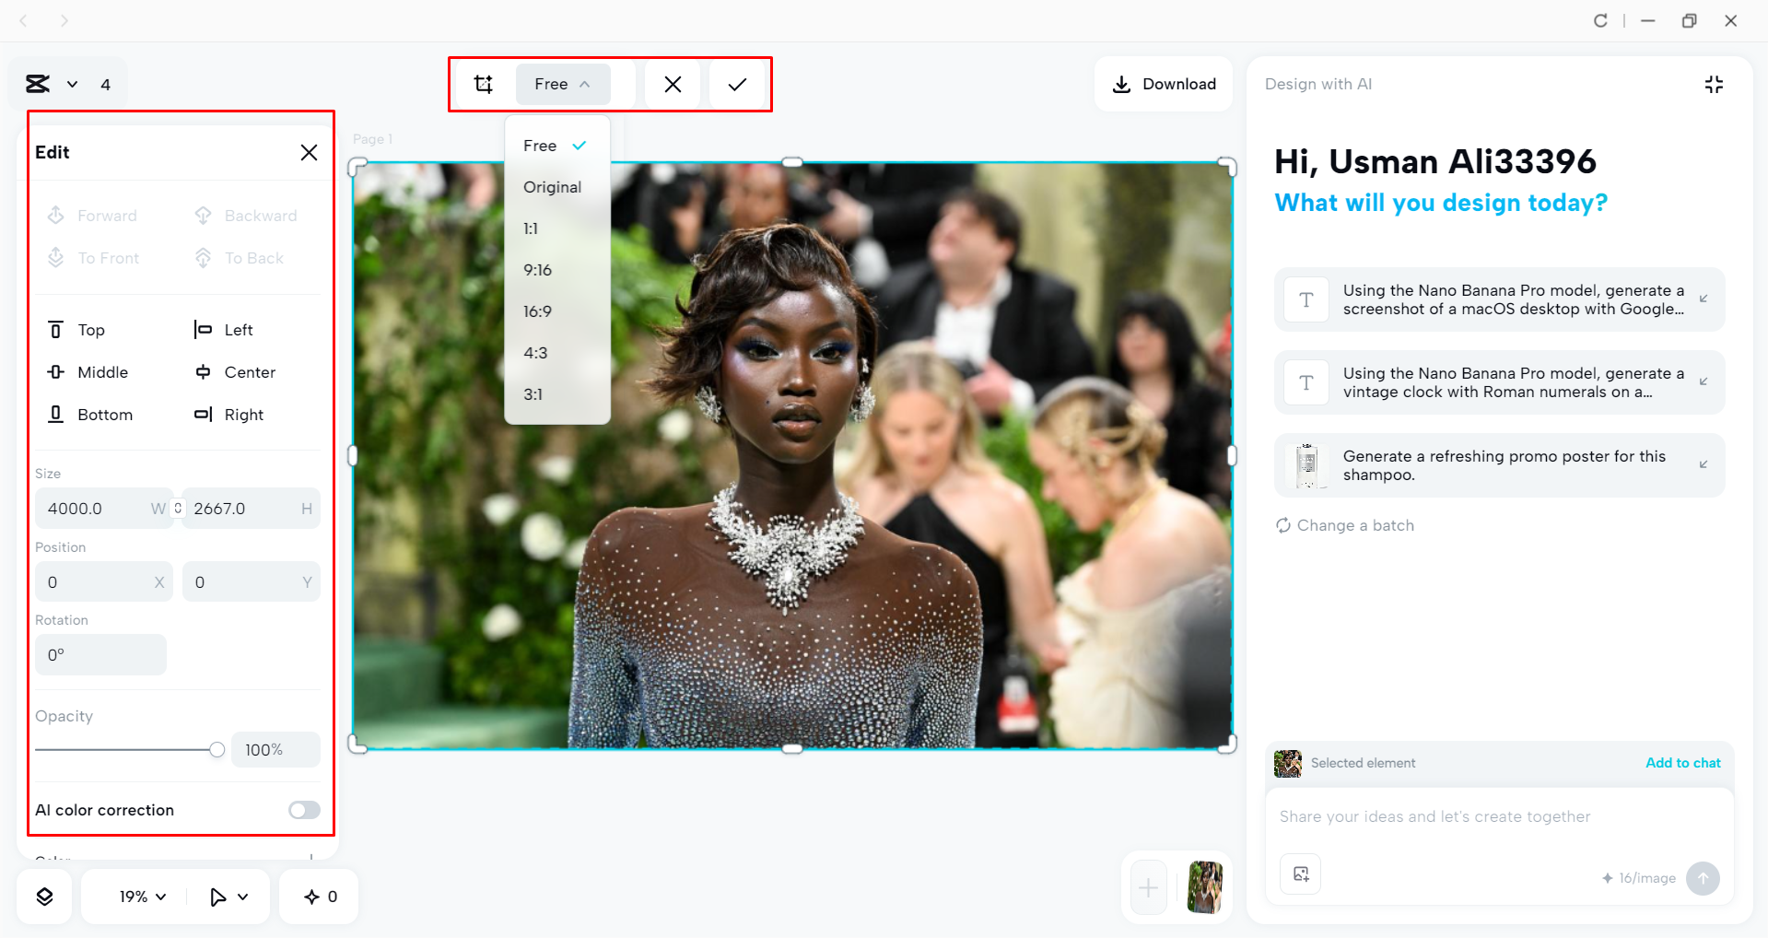Viewport: 1768px width, 938px height.
Task: Open the CapCut logo menu
Action: point(38,85)
